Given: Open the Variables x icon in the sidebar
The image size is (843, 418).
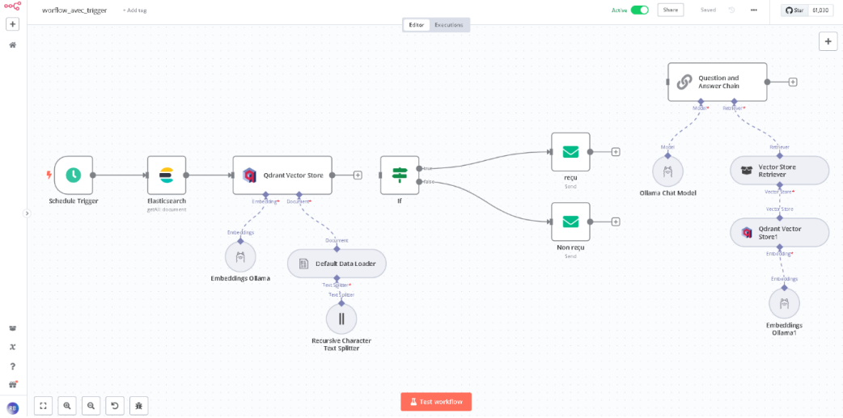Looking at the screenshot, I should coord(13,347).
